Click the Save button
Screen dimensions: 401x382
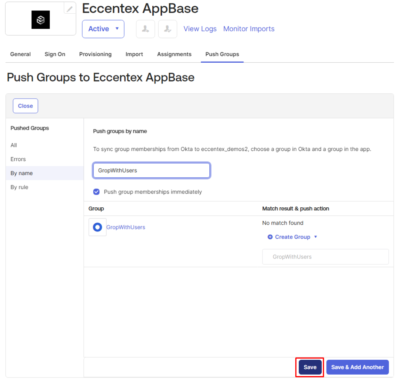click(x=310, y=367)
